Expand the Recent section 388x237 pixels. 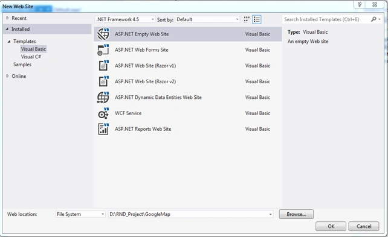click(x=7, y=18)
